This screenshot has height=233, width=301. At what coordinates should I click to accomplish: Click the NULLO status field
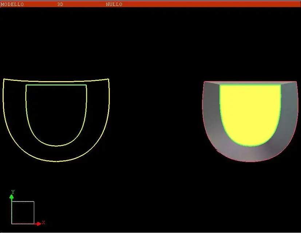point(114,4)
